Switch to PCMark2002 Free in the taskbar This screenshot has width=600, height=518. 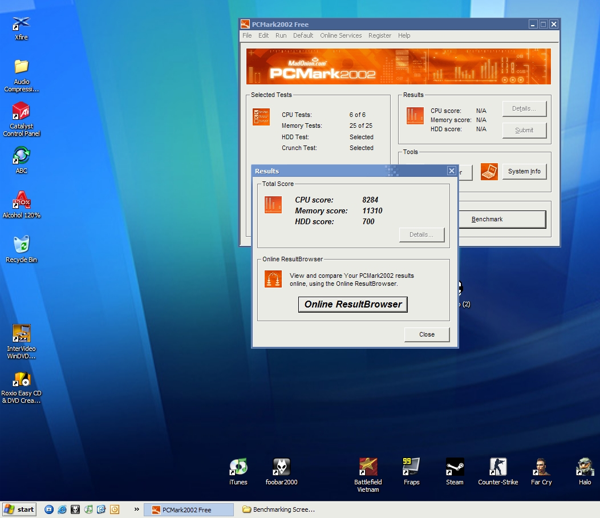pos(189,509)
